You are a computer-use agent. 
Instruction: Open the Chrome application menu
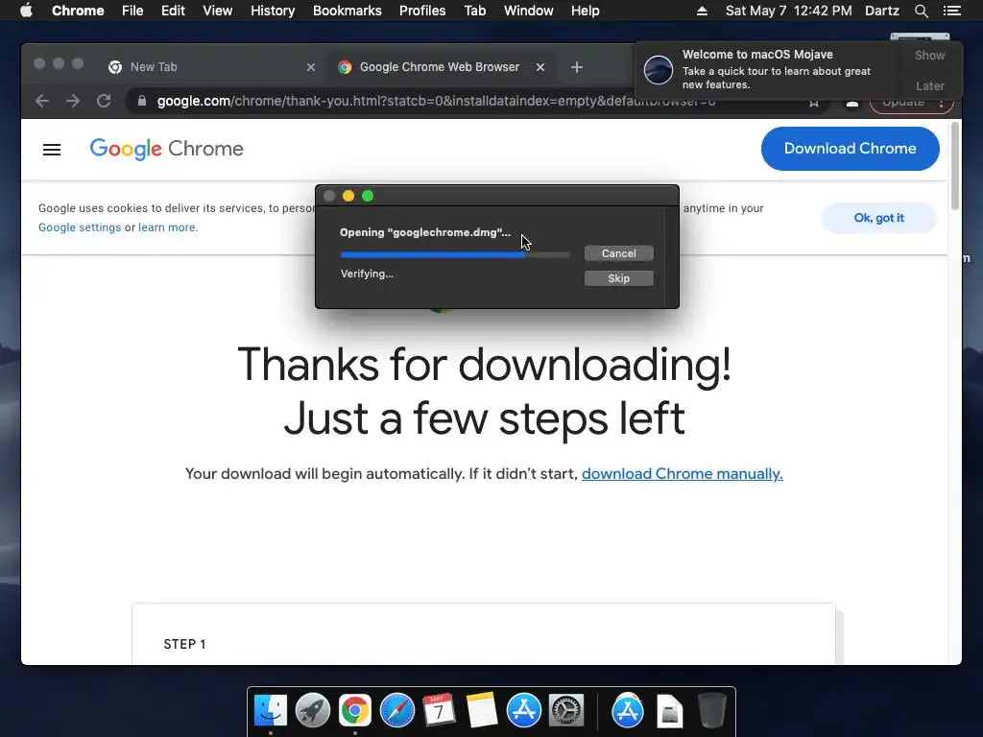78,11
